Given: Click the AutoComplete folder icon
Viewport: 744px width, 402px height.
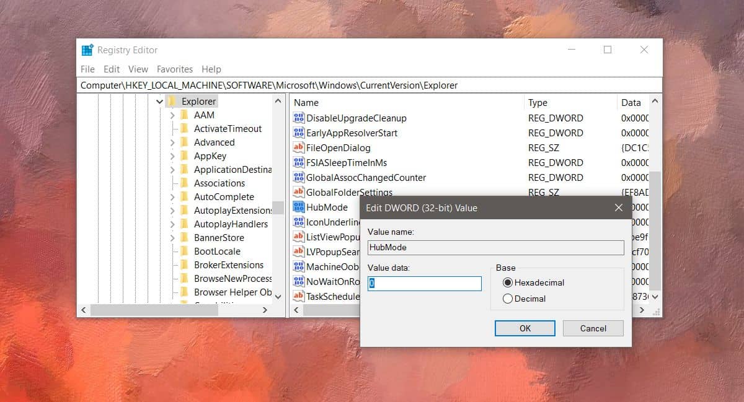Looking at the screenshot, I should [x=184, y=196].
